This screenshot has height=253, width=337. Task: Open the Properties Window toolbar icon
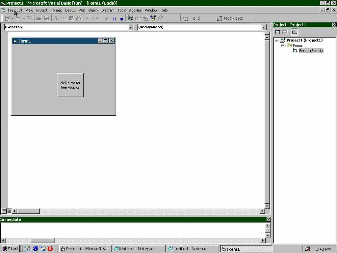tap(138, 18)
